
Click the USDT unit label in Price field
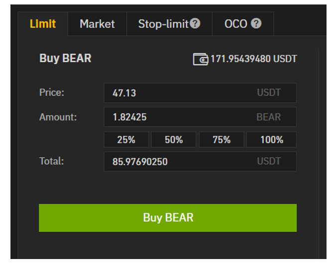pos(269,92)
